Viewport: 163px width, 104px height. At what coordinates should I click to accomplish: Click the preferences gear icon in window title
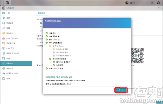tap(4, 8)
